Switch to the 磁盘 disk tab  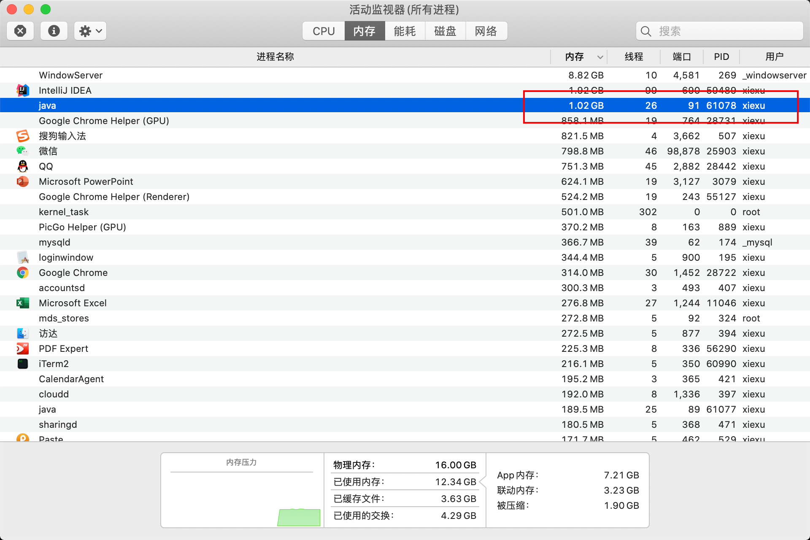(x=445, y=31)
